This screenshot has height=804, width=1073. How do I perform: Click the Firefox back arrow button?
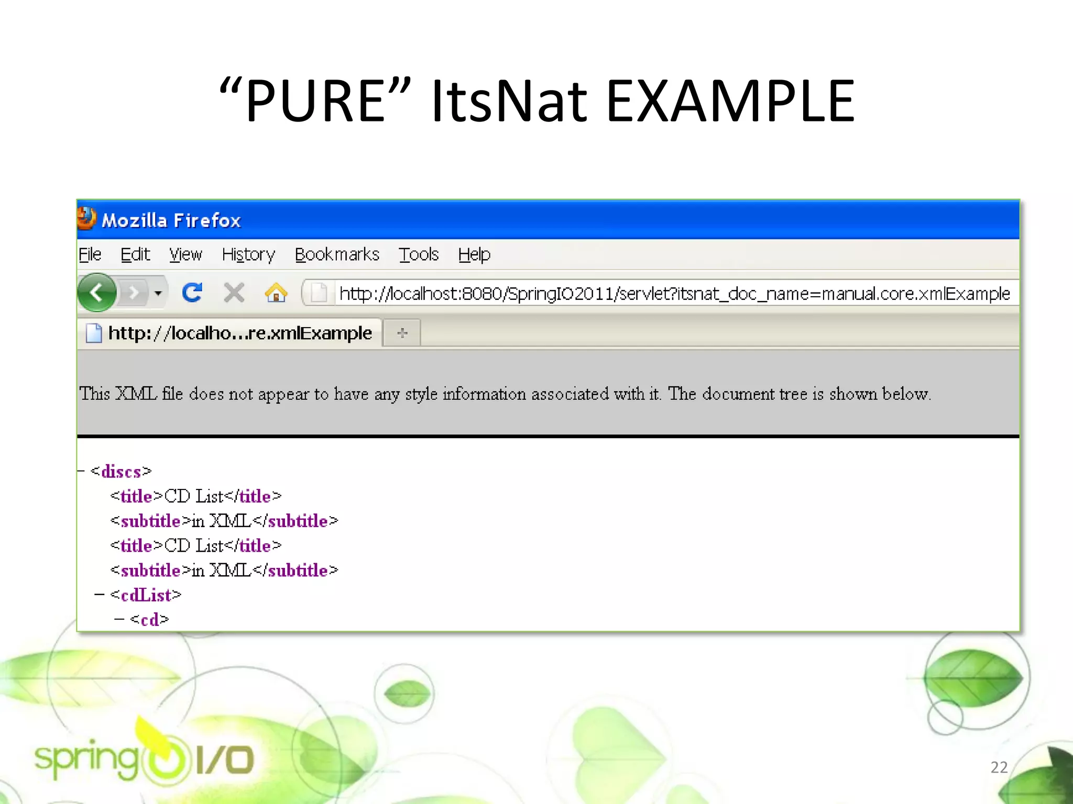pos(97,292)
